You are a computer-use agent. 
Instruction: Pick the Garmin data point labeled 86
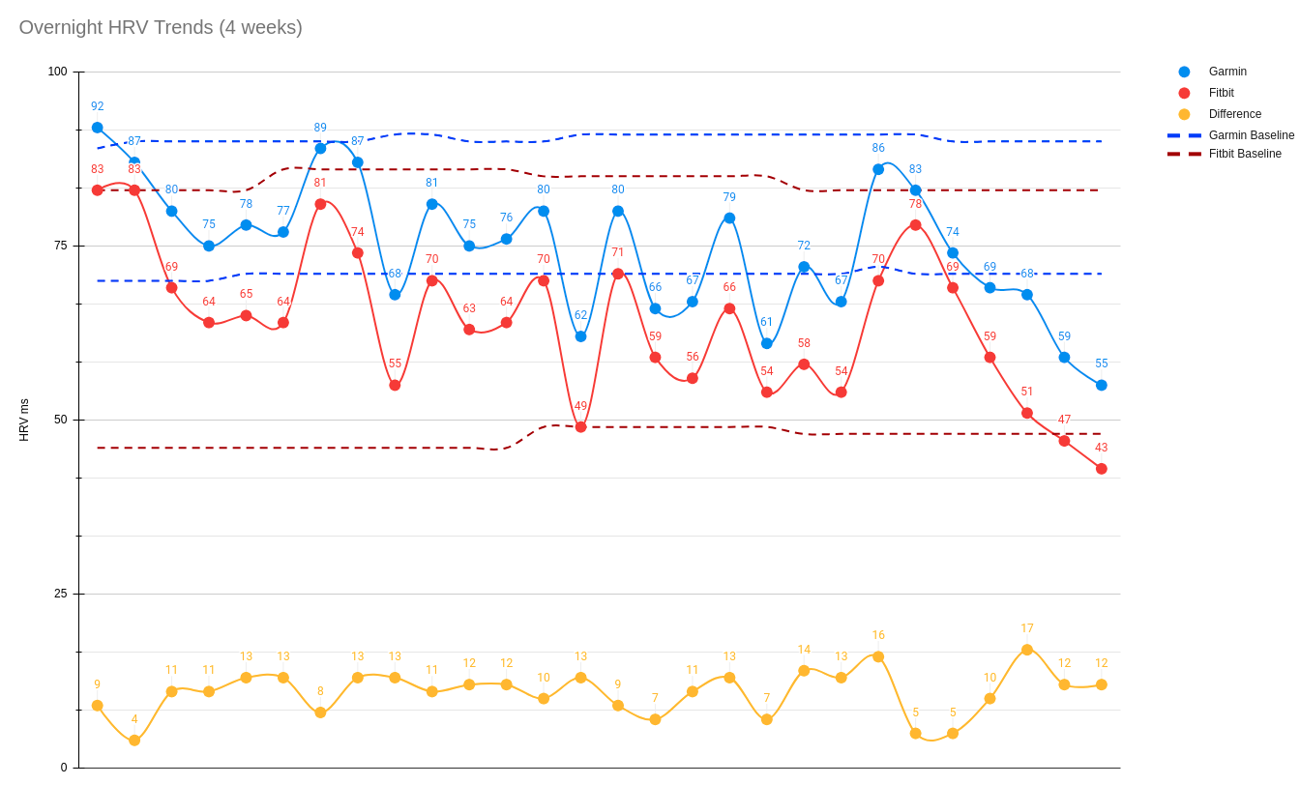pos(878,169)
